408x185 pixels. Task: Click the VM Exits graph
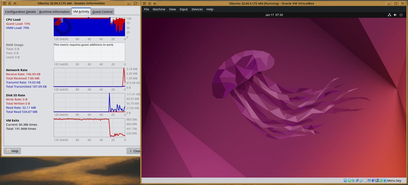(x=89, y=128)
